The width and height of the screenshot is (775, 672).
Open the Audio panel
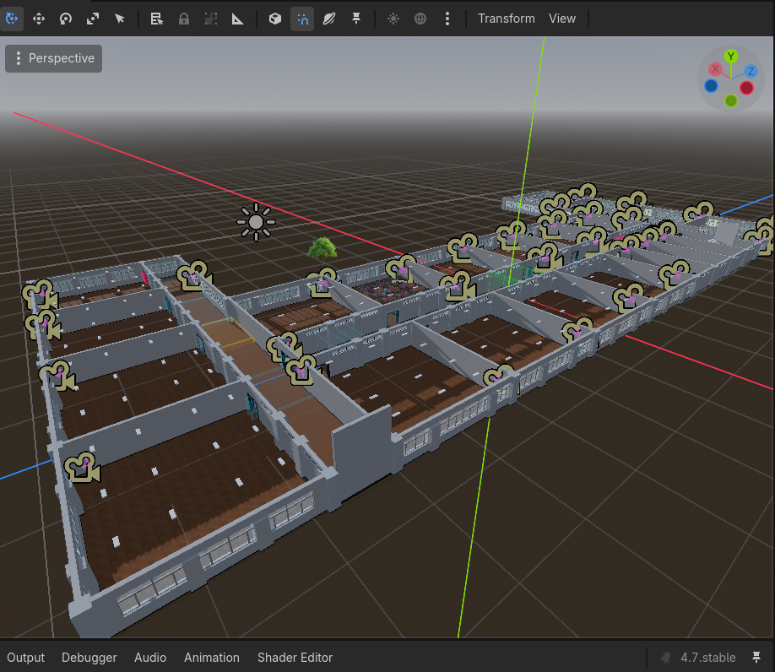[x=150, y=658]
